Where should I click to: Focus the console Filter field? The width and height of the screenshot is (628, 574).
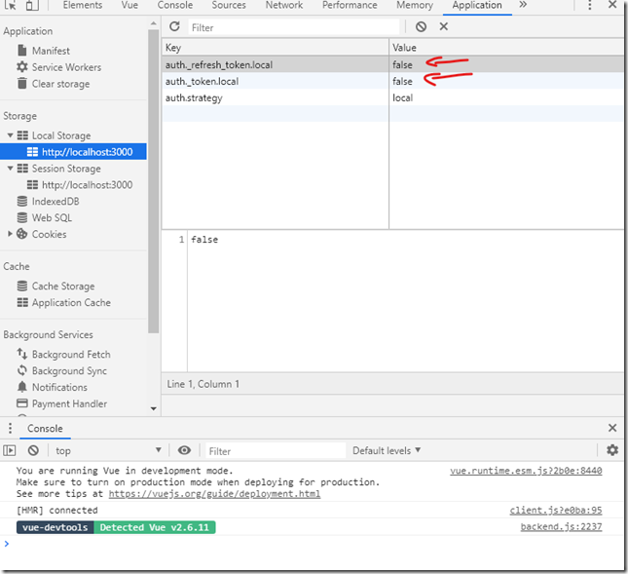click(x=276, y=451)
